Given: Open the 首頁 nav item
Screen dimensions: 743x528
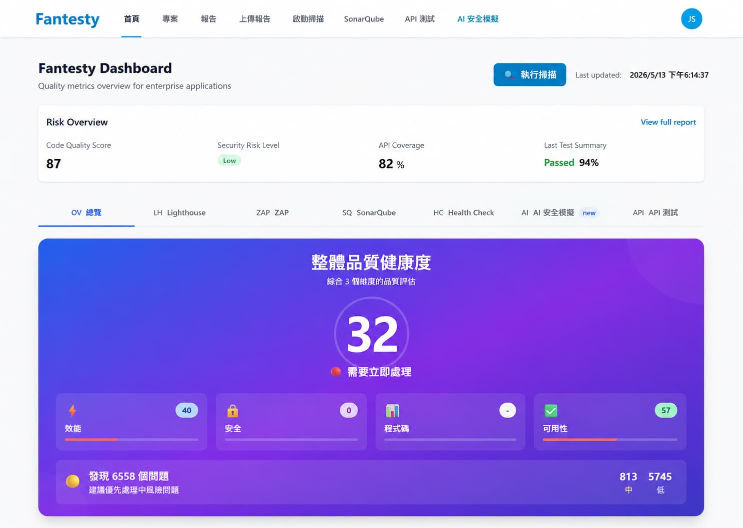Looking at the screenshot, I should [x=131, y=19].
